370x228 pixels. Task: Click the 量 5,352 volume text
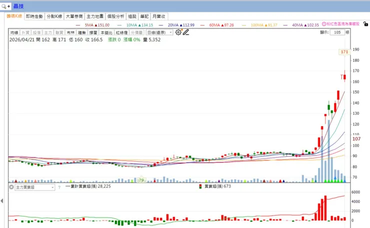[x=151, y=40]
